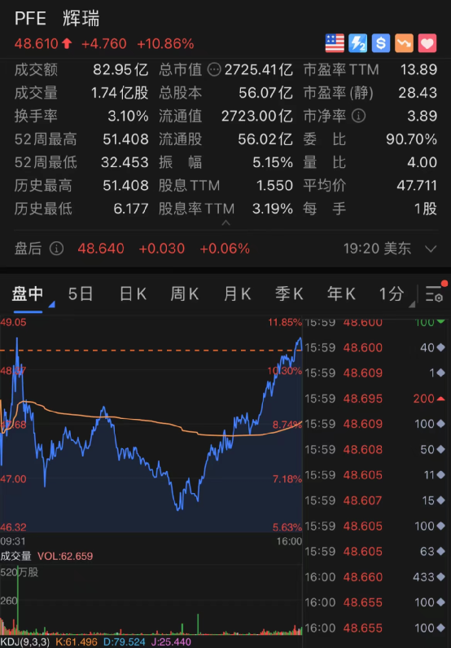Switch to the 5日 chart tab
Screen dimensions: 451x648
(81, 293)
